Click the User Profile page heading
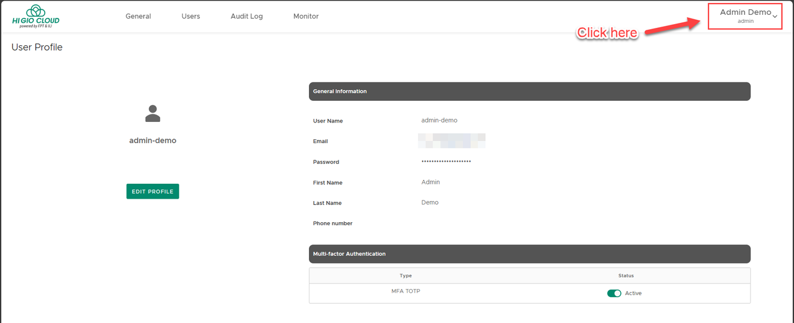 click(x=37, y=47)
